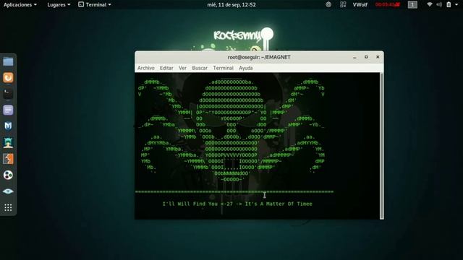Open the Terminal menu in the window menubar
Viewport: 463px width, 260px height.
[224, 68]
